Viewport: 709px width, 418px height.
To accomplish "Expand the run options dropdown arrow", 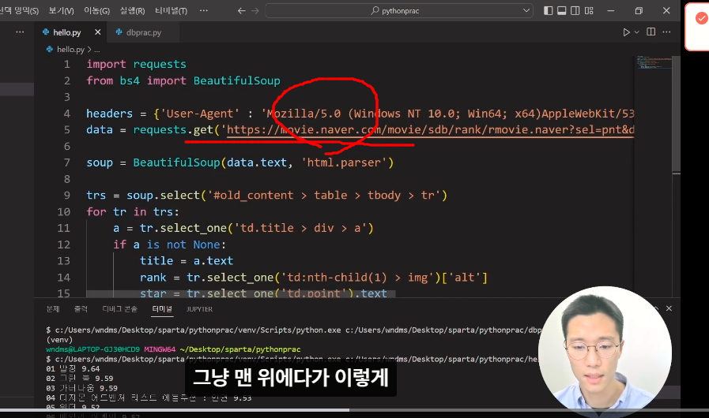I will [636, 32].
